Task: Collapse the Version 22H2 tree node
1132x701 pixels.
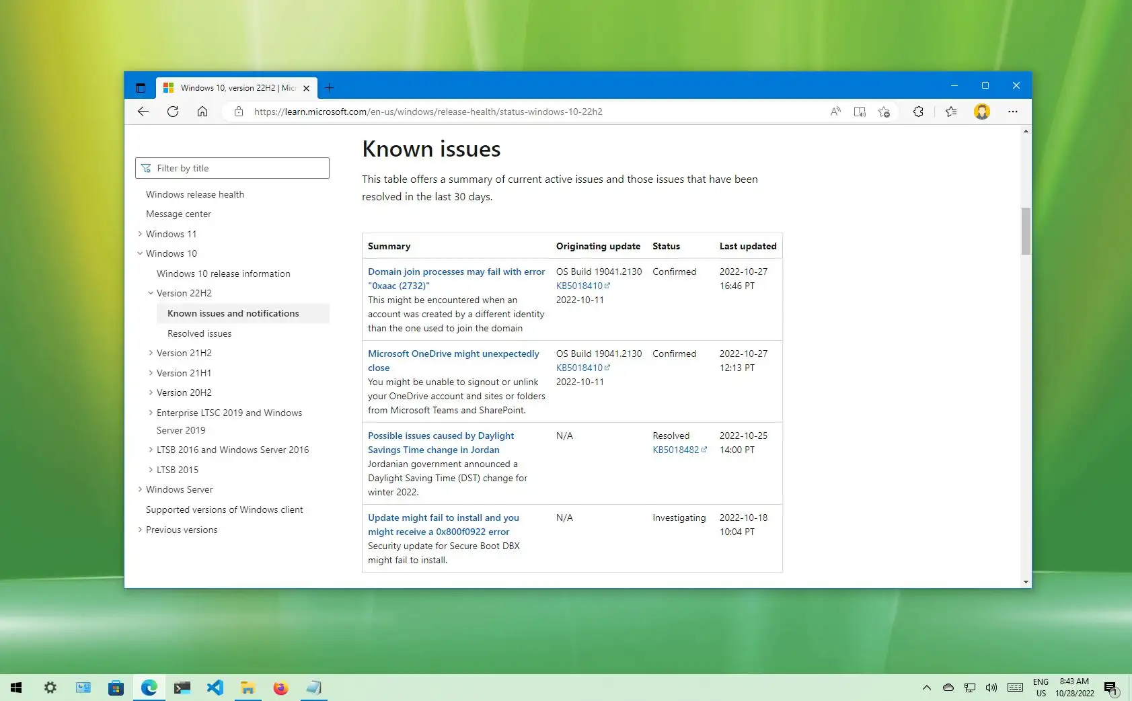Action: click(x=151, y=293)
